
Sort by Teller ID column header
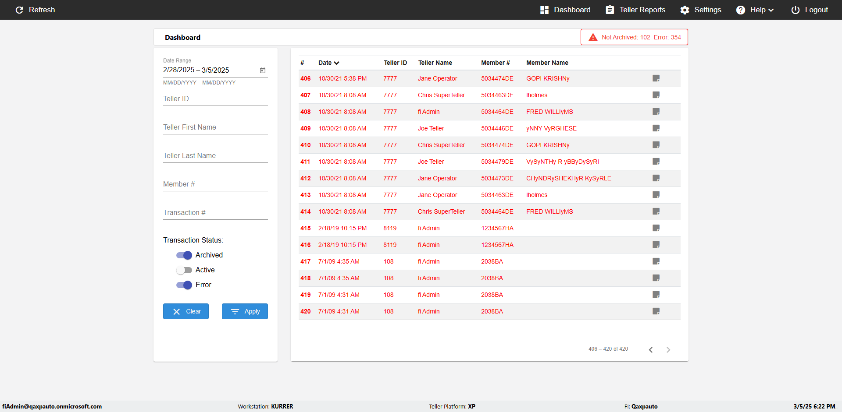click(395, 63)
